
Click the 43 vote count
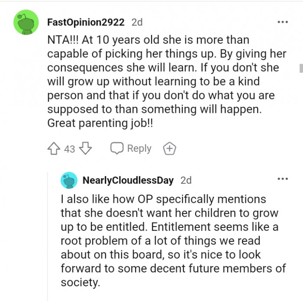pos(70,149)
